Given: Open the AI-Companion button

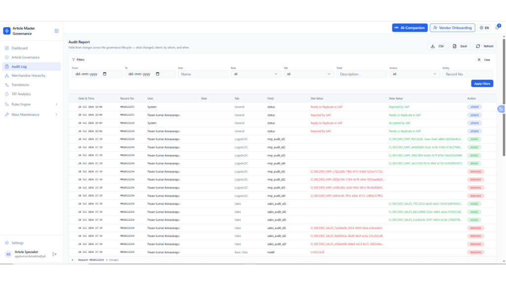Looking at the screenshot, I should pyautogui.click(x=410, y=28).
